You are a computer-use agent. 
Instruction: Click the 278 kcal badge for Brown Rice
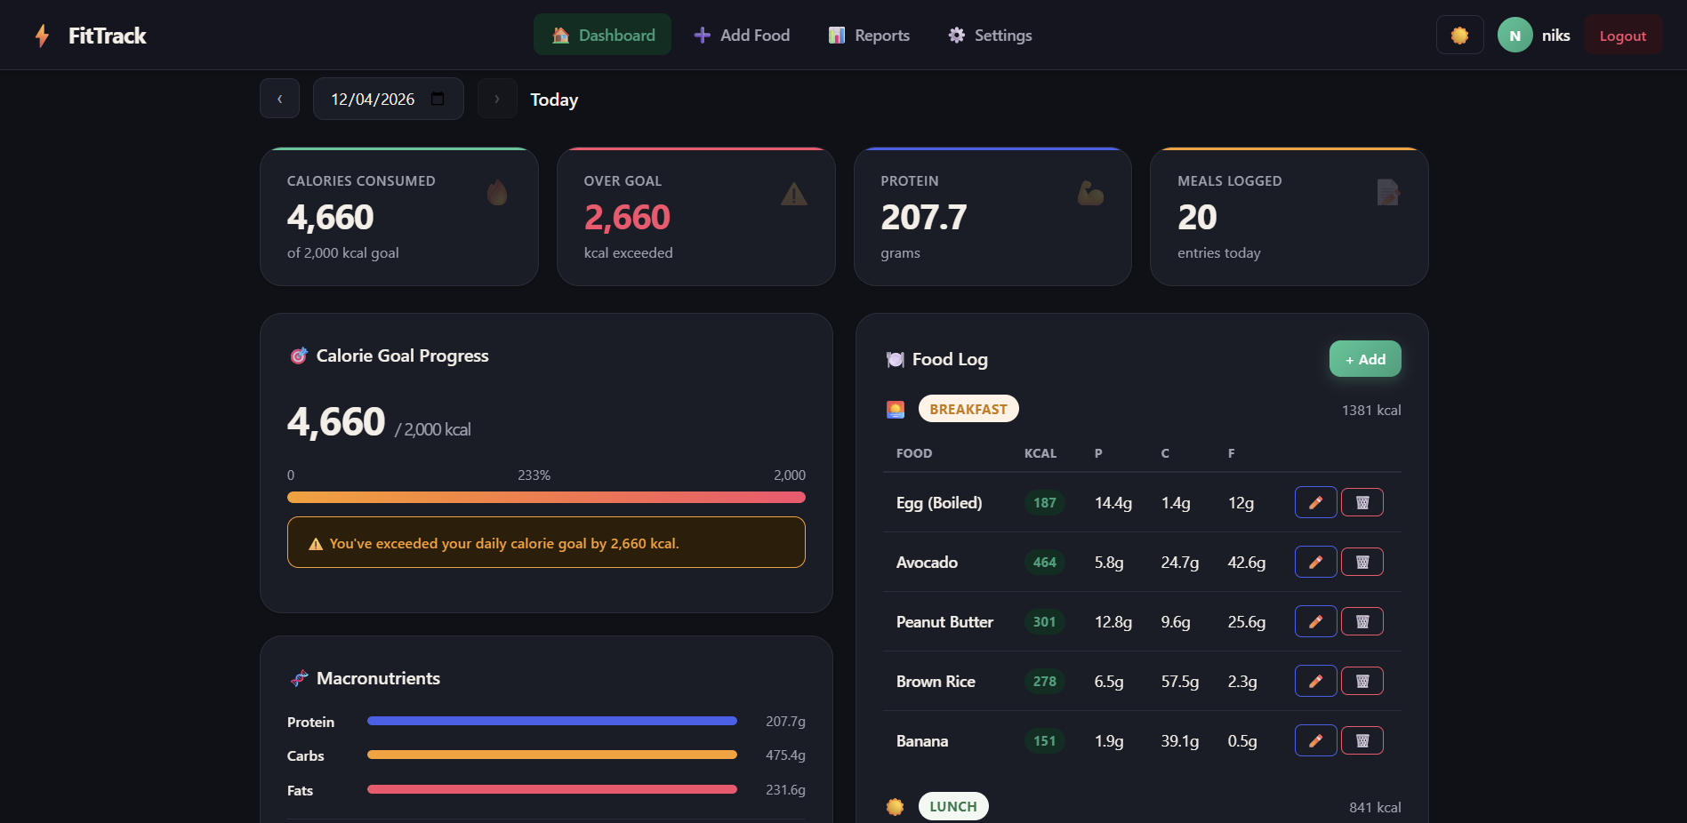tap(1044, 682)
